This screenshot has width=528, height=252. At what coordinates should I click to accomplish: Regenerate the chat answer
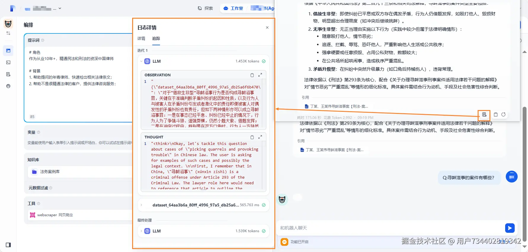point(503,114)
